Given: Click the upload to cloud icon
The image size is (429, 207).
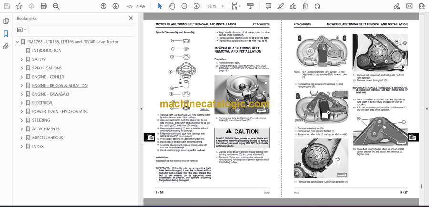Looking at the screenshot, I should [31, 6].
